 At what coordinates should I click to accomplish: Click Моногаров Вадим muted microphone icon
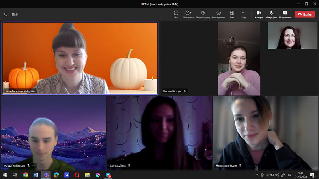(240, 166)
